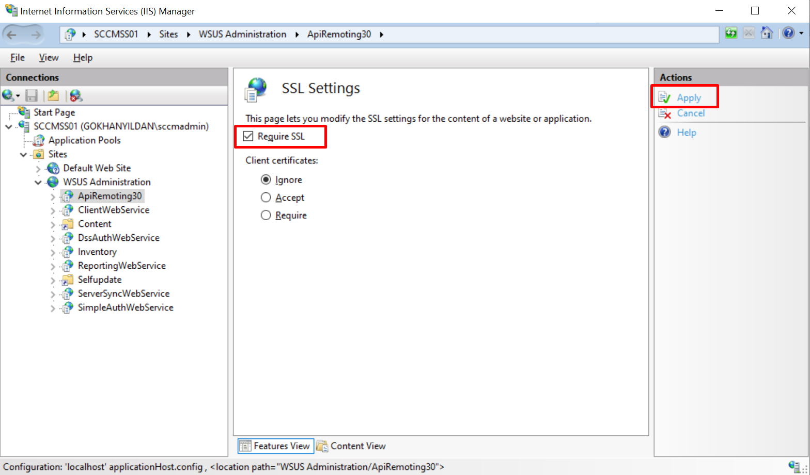The image size is (810, 475).
Task: Select the DssAuthWebService tree item
Action: pyautogui.click(x=119, y=238)
